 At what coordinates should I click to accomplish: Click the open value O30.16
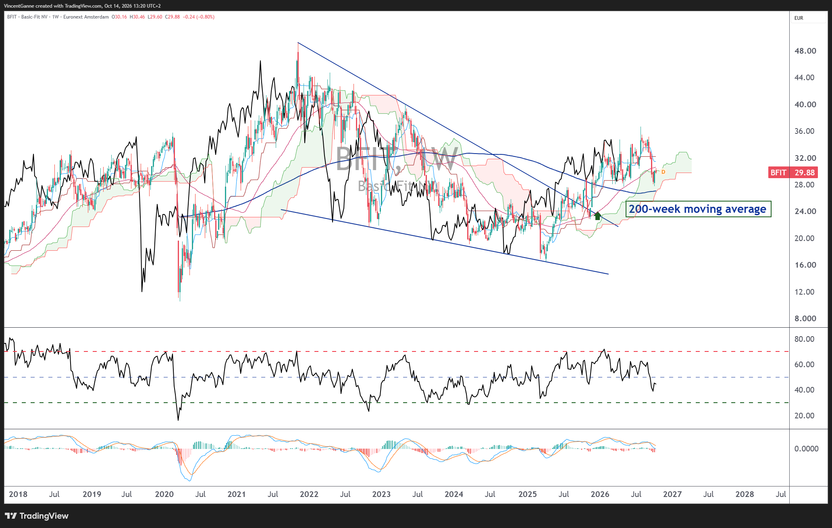point(119,17)
